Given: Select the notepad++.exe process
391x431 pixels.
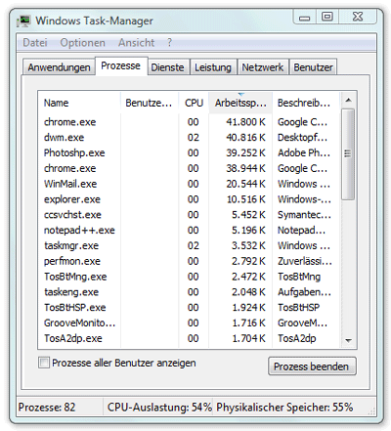Looking at the screenshot, I should coord(189,231).
